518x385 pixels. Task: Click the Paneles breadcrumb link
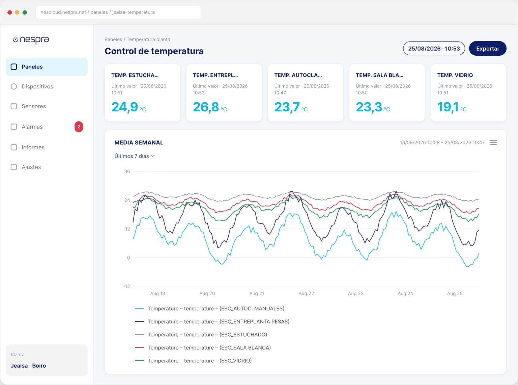tap(113, 39)
